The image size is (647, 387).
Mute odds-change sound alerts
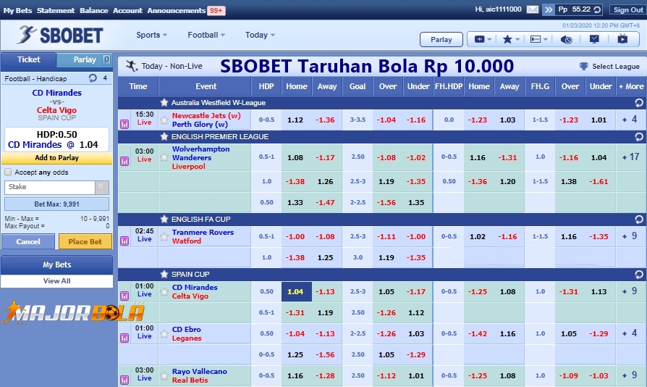567,39
